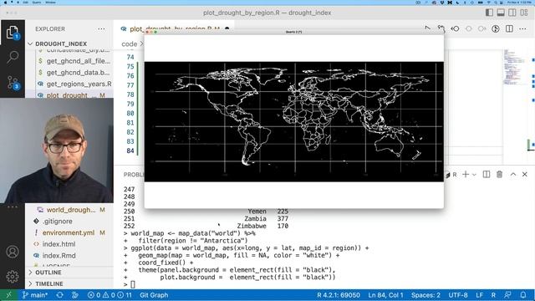
Task: Split the terminal panel
Action: click(487, 175)
